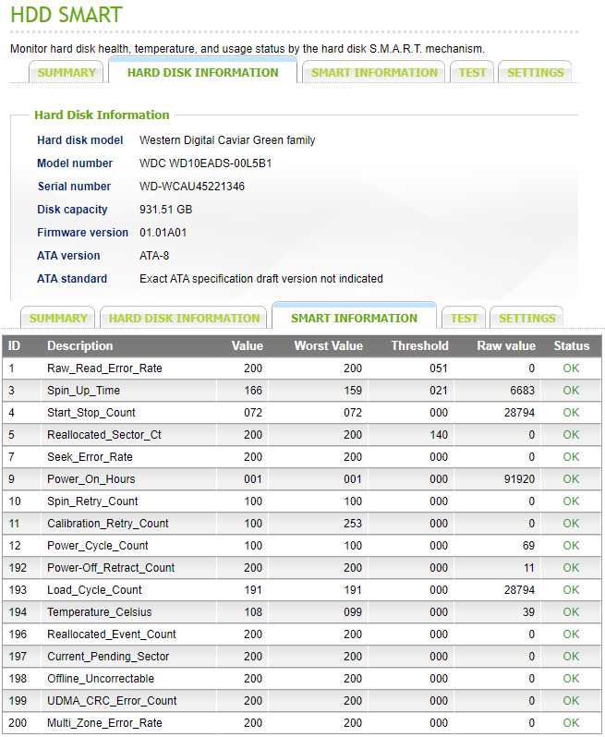Click the Status column header
This screenshot has height=737, width=605.
571,346
